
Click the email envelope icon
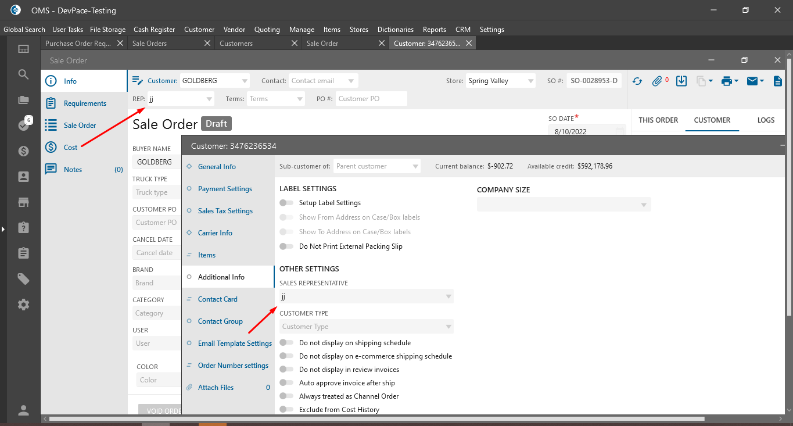click(752, 81)
